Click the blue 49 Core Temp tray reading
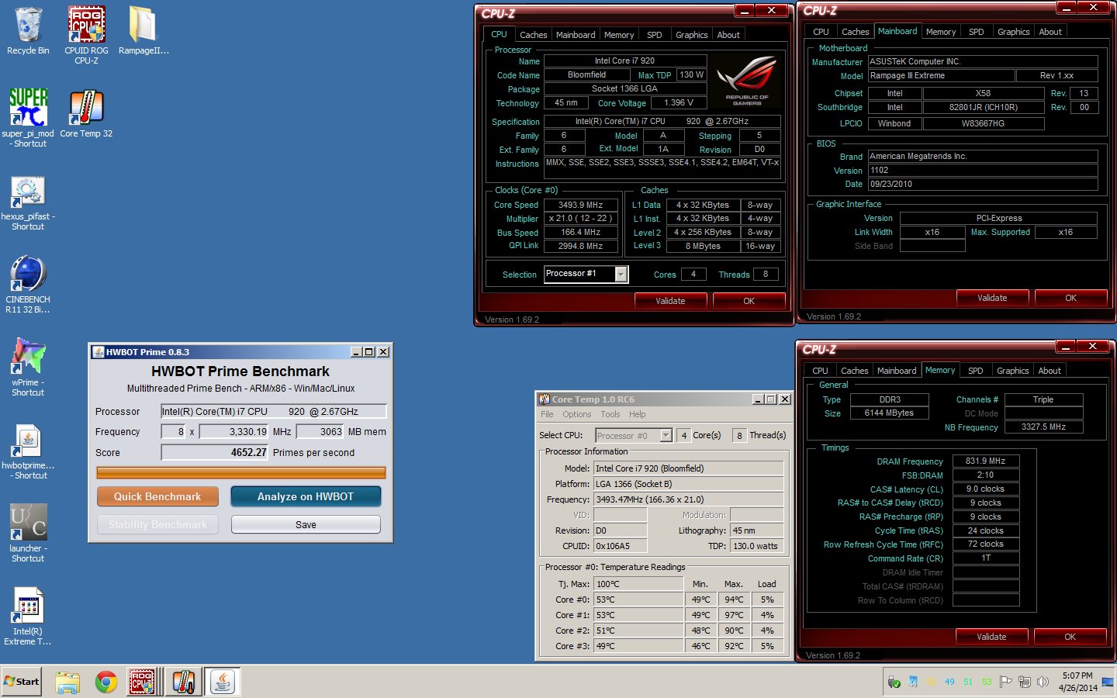This screenshot has height=698, width=1117. click(949, 682)
